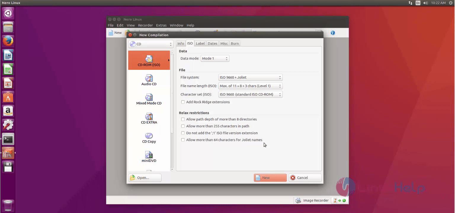Open the Character set (ISO) dropdown
Screen dimensions: 455x213
tap(251, 95)
